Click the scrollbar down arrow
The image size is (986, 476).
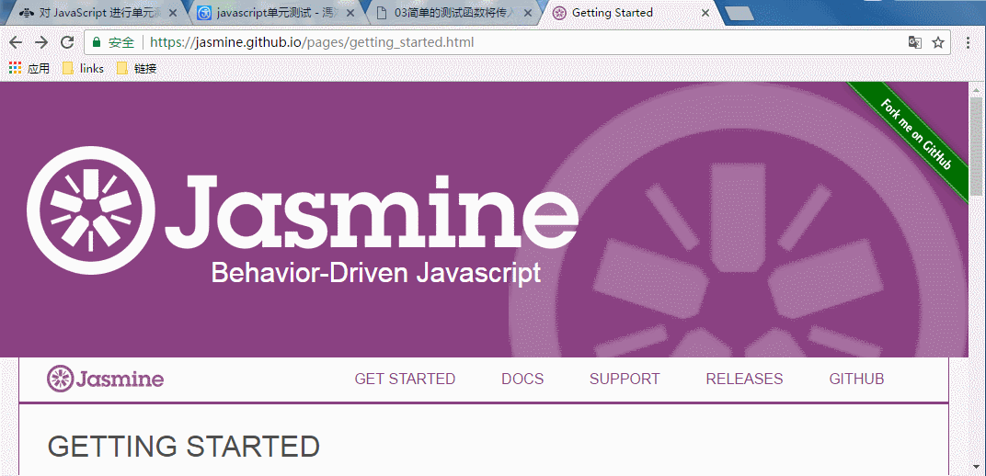tap(976, 468)
